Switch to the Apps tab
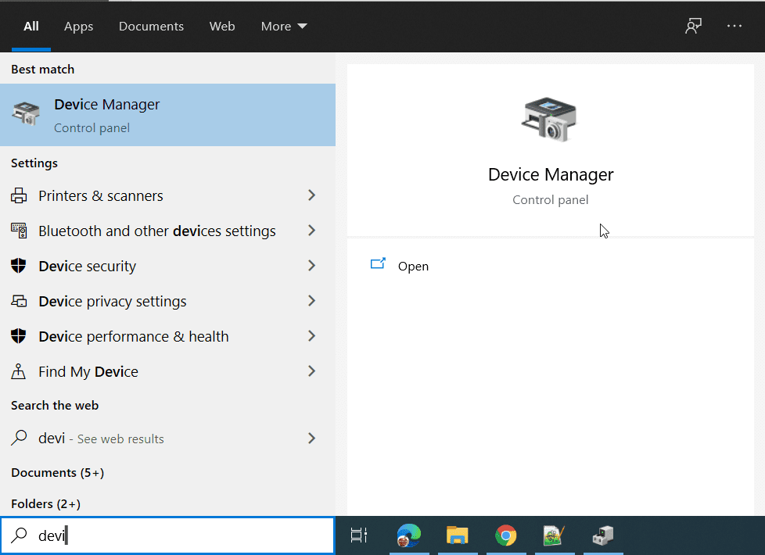Screen dimensions: 765x555 [x=78, y=26]
